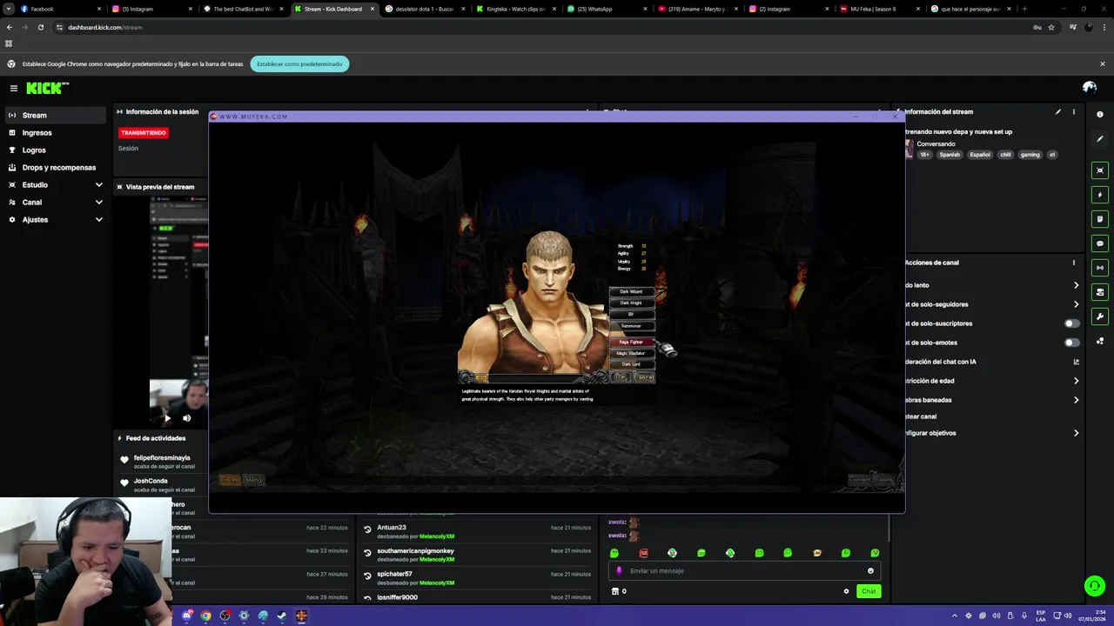1114x626 pixels.
Task: Click the pencil icon in right toolbar
Action: pos(1100,138)
